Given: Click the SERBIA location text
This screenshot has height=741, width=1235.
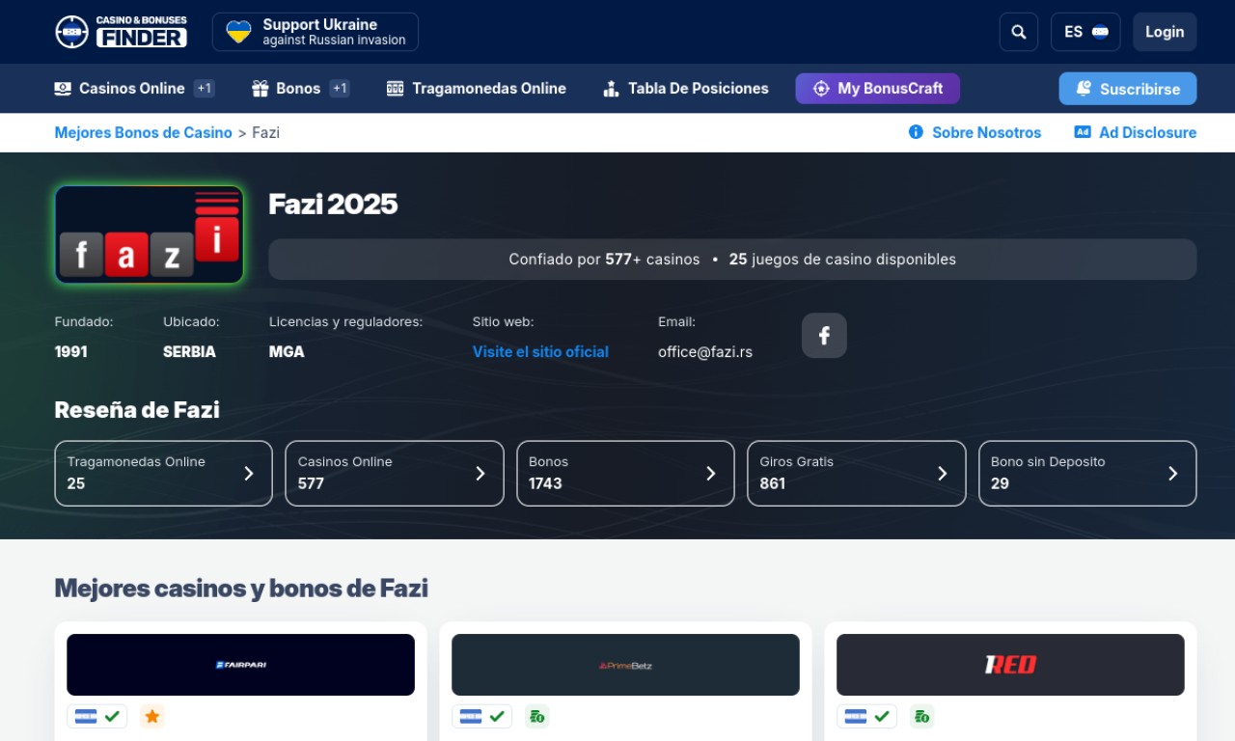Looking at the screenshot, I should (189, 352).
